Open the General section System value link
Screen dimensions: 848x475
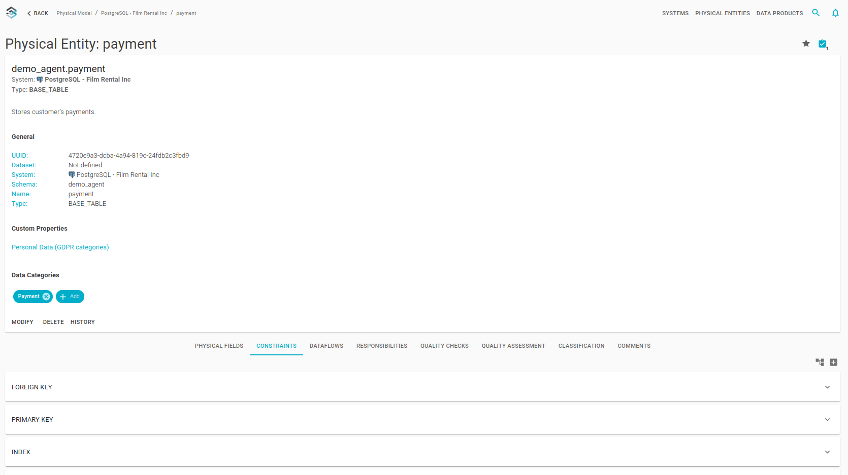(x=118, y=175)
